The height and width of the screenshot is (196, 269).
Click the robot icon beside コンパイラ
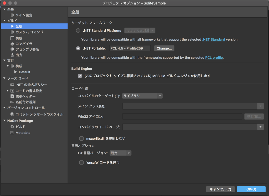(12, 44)
